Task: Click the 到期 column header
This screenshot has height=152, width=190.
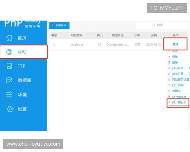Action: tap(154, 35)
